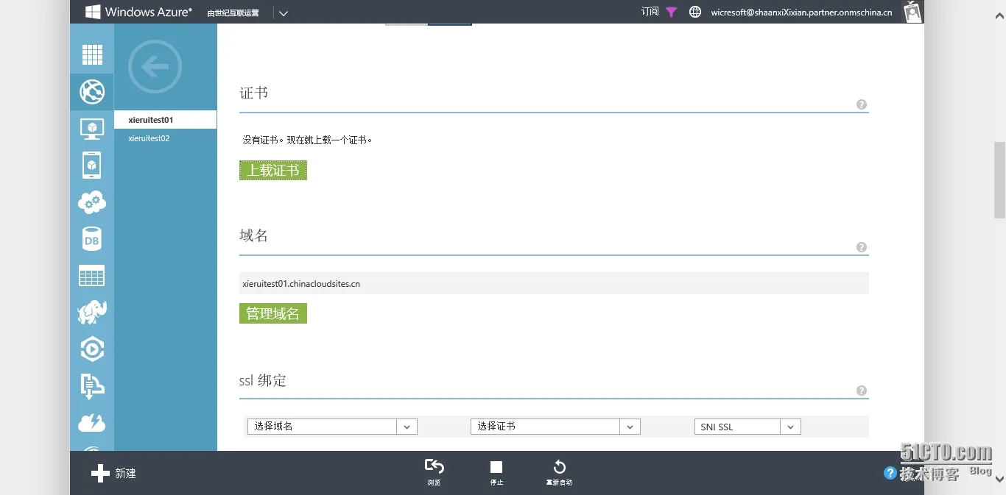Open Service Bus icon in sidebar
1006x495 pixels.
[x=92, y=386]
